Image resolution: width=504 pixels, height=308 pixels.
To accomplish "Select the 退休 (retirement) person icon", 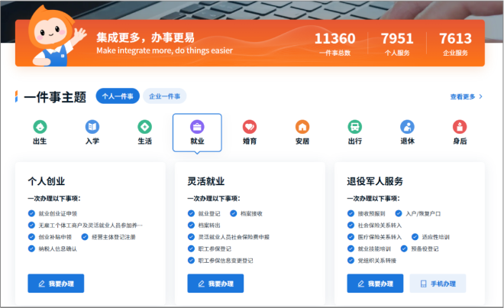I will coord(407,127).
